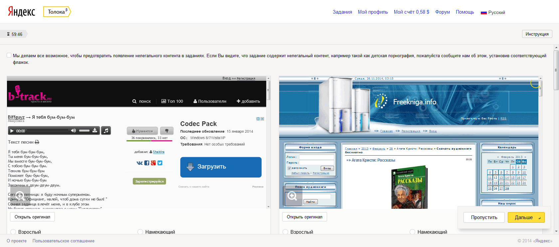Open the Инструкция button
Image resolution: width=559 pixels, height=247 pixels.
click(537, 34)
